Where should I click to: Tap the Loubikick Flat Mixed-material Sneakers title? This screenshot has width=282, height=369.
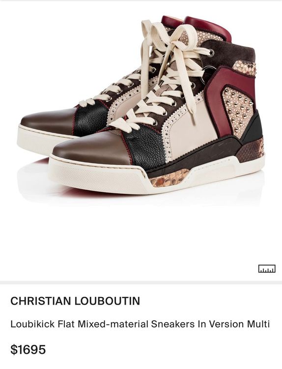pyautogui.click(x=140, y=324)
